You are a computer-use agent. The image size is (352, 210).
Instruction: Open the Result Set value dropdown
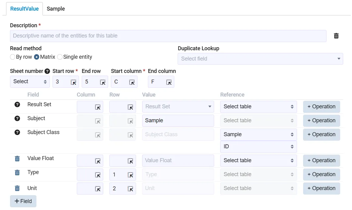point(178,107)
